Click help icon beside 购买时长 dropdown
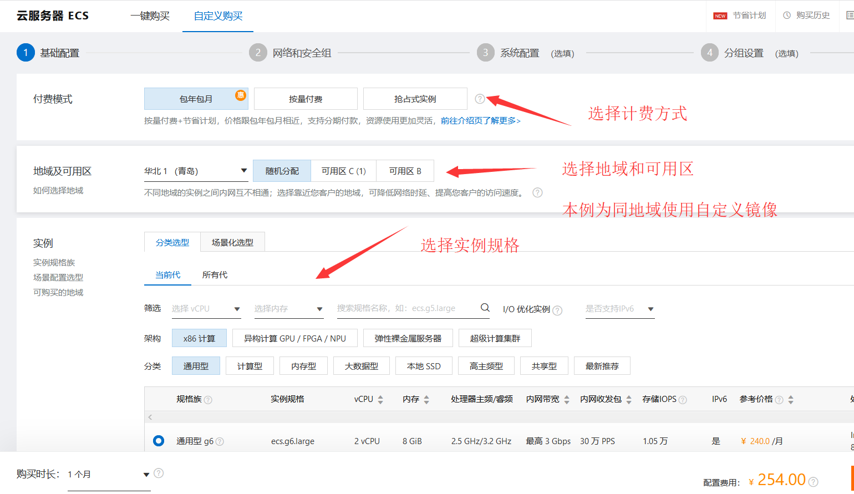The width and height of the screenshot is (854, 494). [159, 473]
